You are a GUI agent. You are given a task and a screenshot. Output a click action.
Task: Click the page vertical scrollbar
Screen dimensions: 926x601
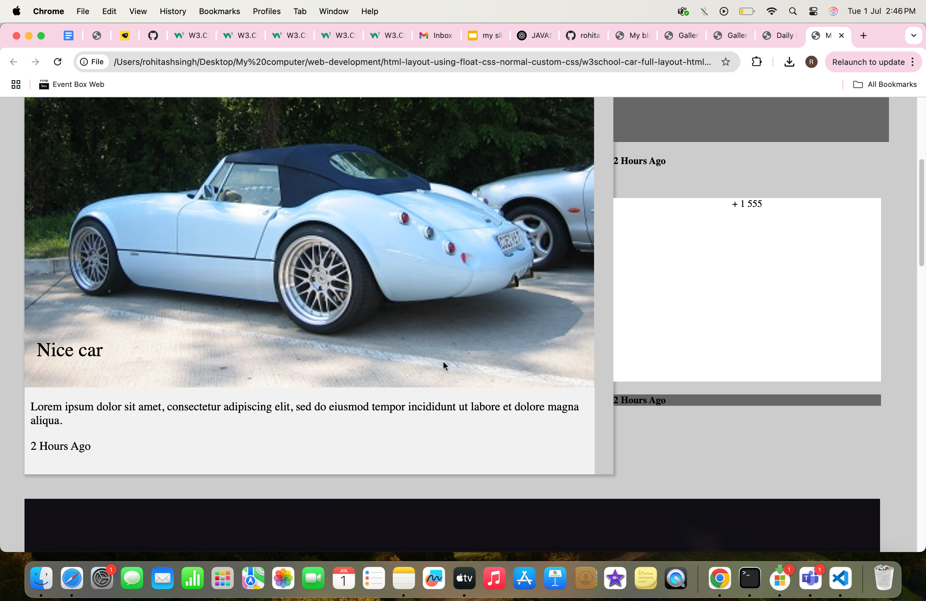[x=921, y=213]
